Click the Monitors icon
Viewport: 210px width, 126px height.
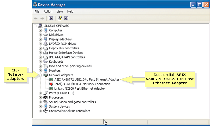point(46,70)
